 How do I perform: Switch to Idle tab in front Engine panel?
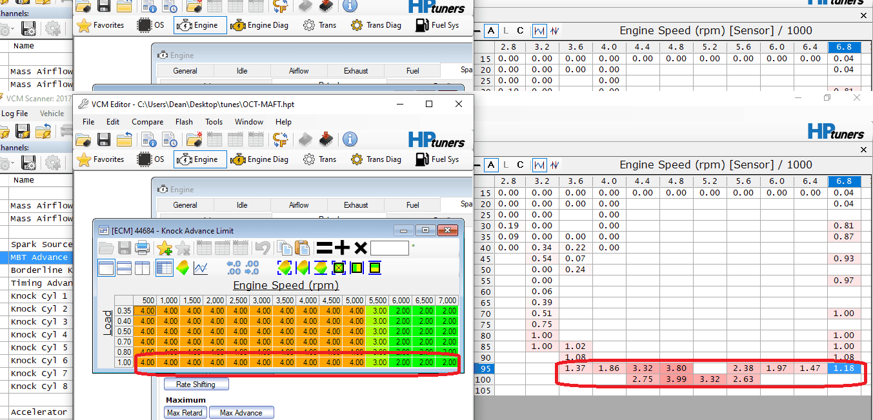242,205
